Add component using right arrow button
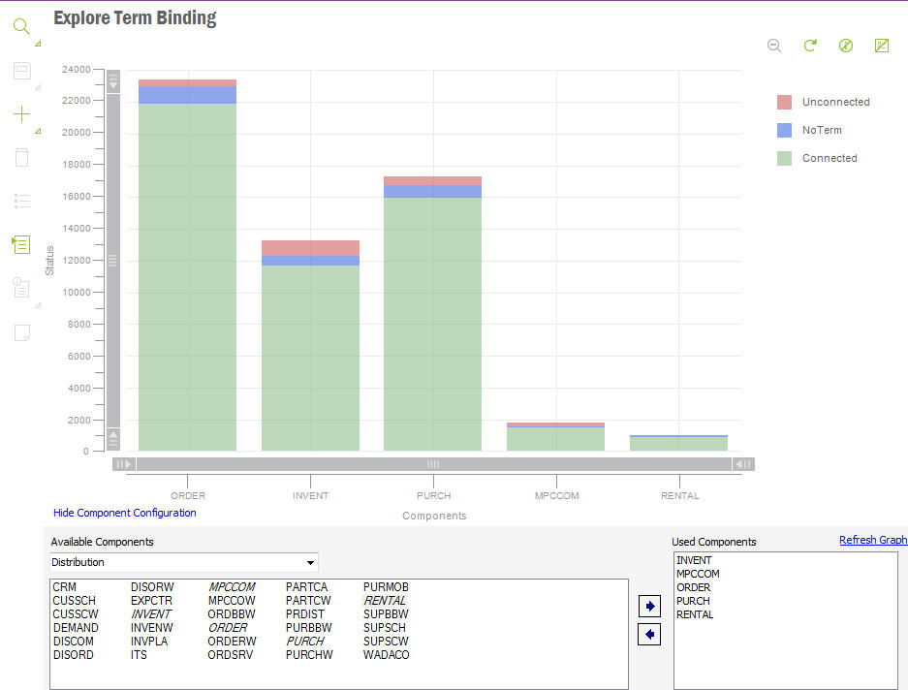 pyautogui.click(x=651, y=607)
